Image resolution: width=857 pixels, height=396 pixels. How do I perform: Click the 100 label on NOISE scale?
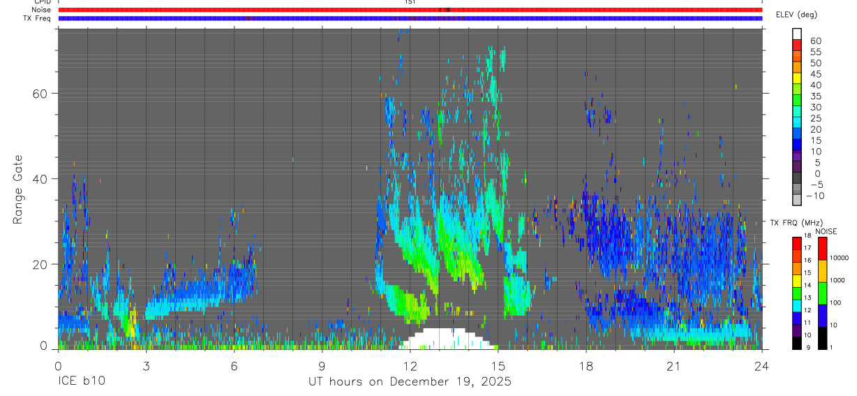835,303
